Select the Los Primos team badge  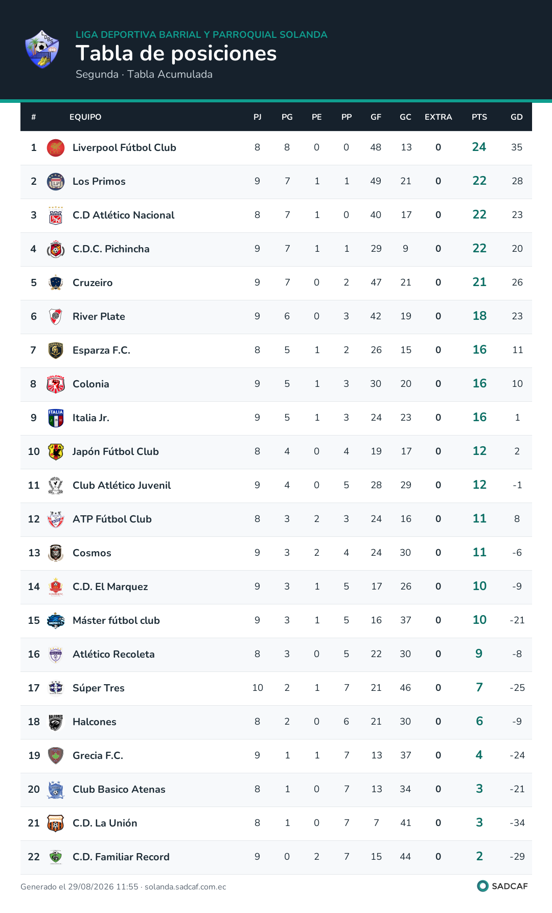[x=56, y=182]
